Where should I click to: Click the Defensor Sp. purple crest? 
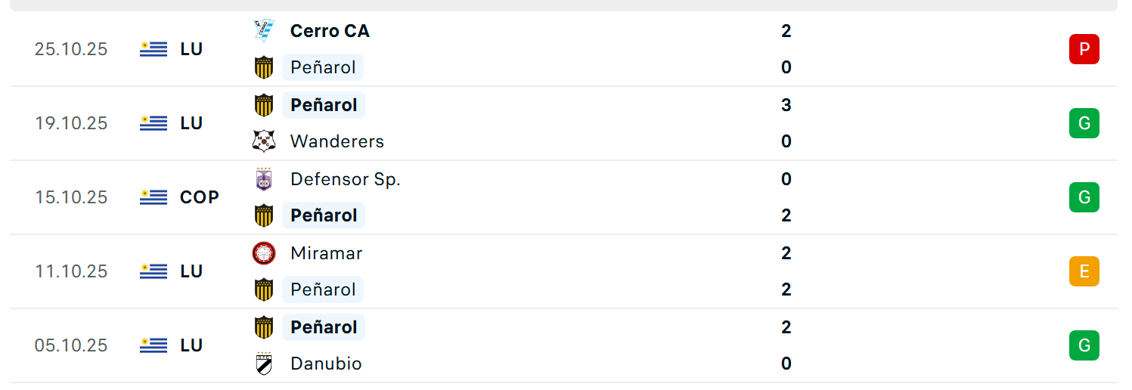point(264,179)
